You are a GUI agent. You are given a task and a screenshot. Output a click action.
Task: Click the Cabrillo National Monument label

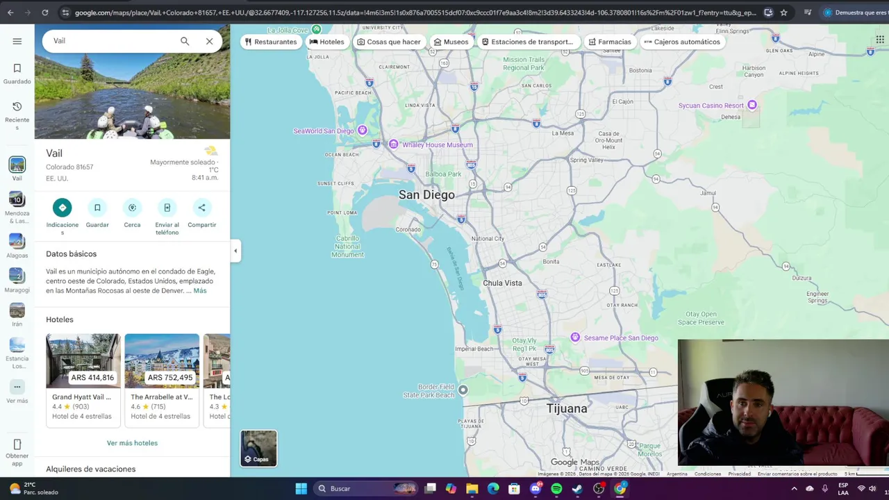pyautogui.click(x=347, y=247)
